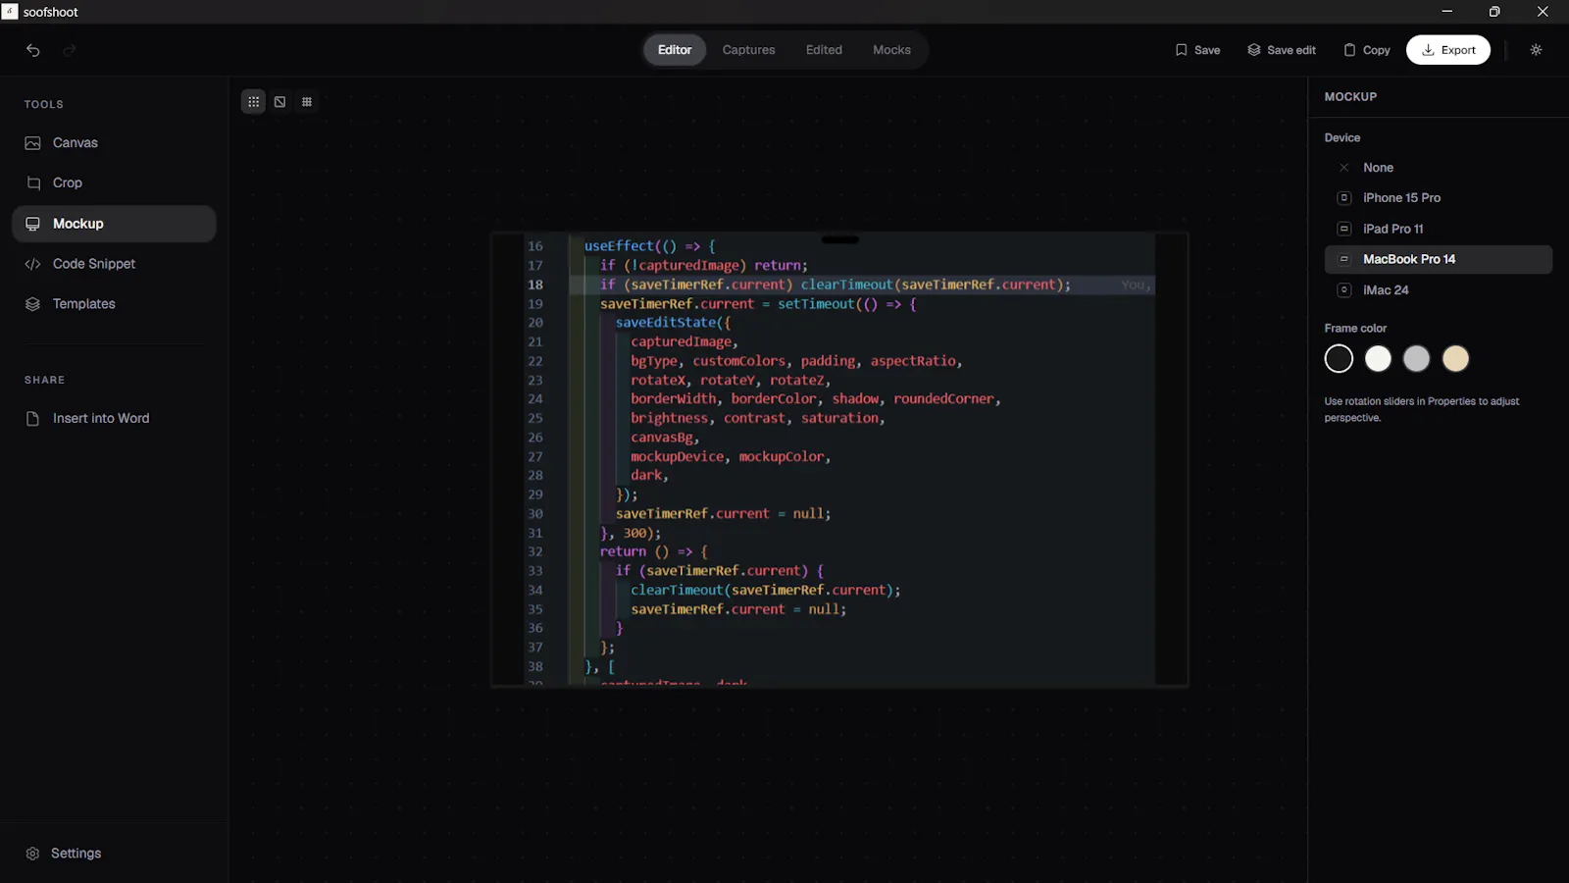Viewport: 1569px width, 883px height.
Task: Open the Edited tab
Action: (824, 50)
